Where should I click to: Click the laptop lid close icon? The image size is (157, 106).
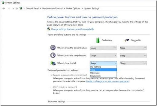point(53,63)
